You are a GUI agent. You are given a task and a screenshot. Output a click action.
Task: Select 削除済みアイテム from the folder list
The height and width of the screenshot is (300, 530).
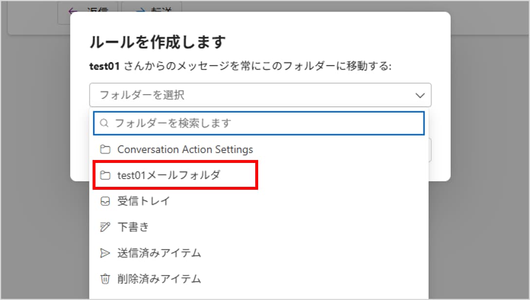click(159, 279)
